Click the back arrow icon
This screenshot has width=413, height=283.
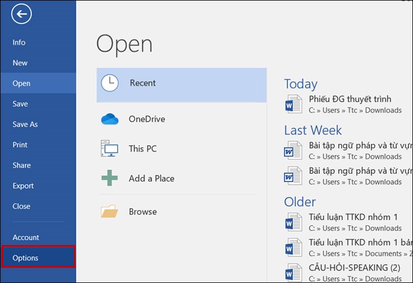click(x=21, y=14)
